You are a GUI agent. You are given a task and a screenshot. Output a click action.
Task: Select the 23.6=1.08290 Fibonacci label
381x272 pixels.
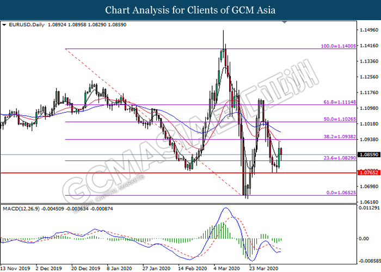[340, 158]
